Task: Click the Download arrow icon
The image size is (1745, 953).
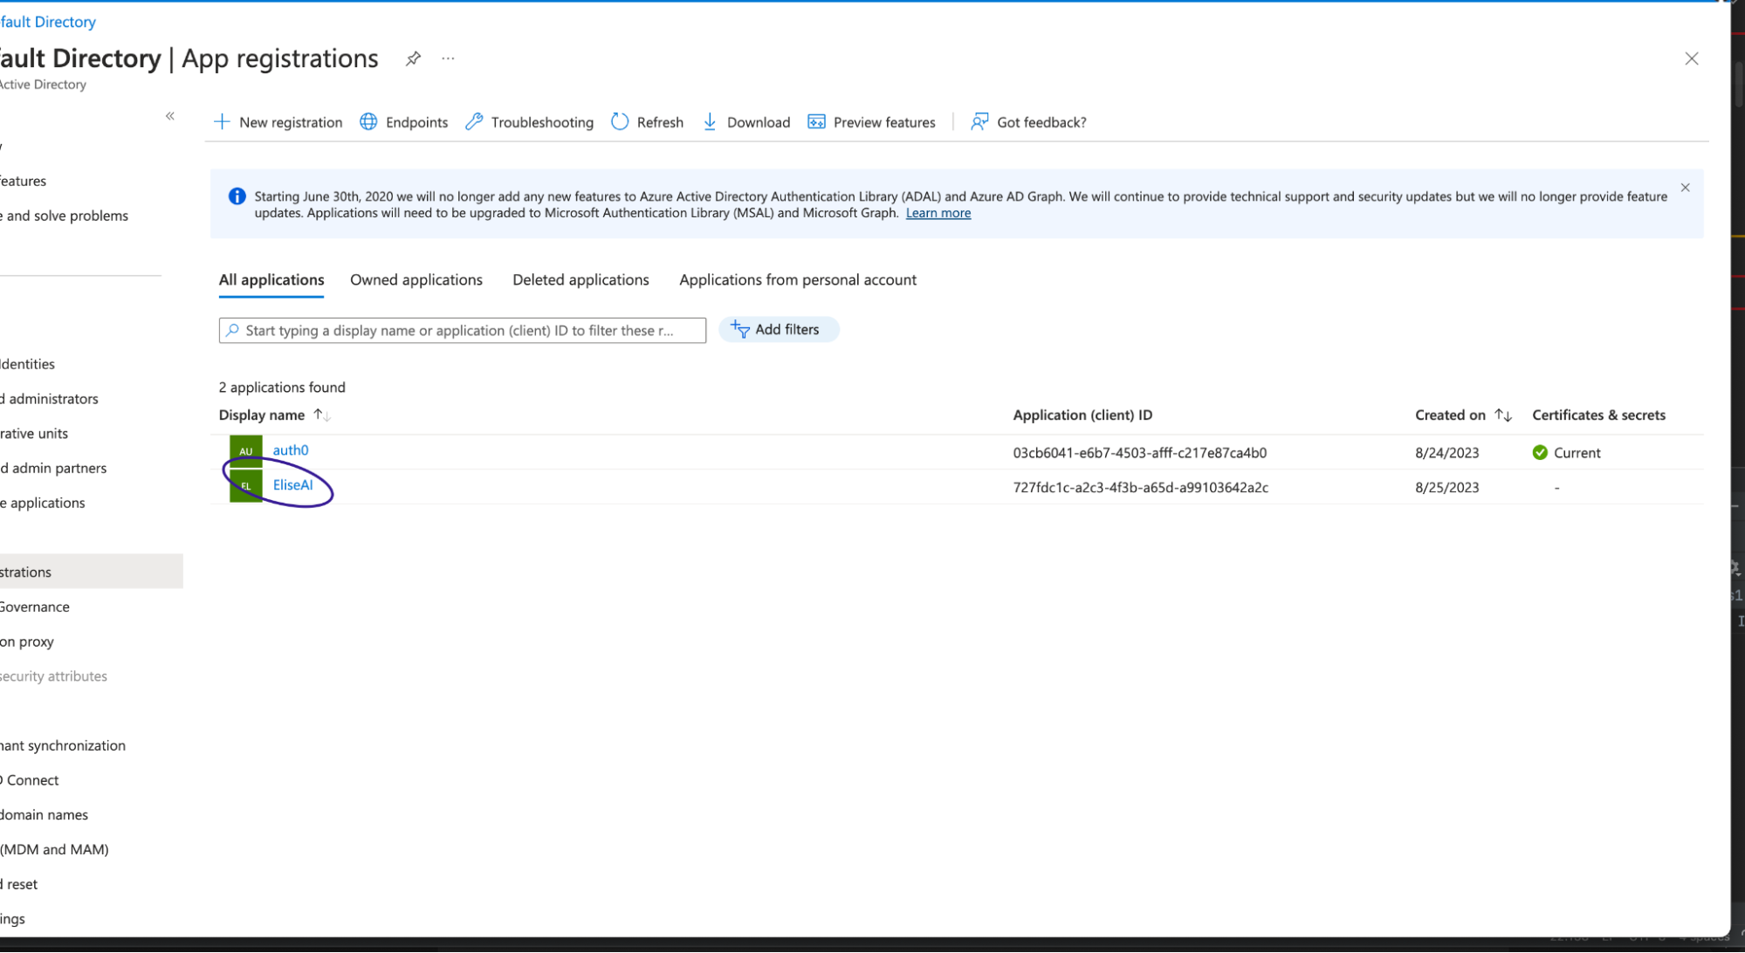Action: coord(710,122)
